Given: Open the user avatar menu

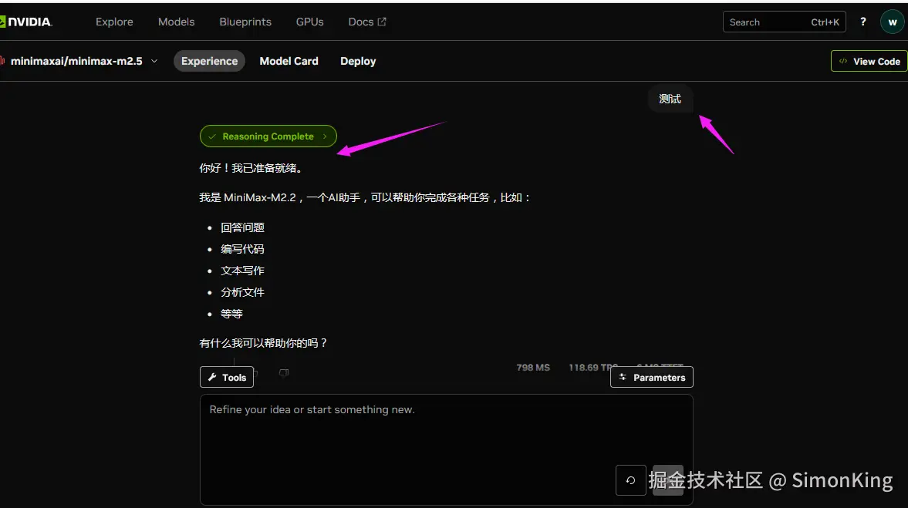Looking at the screenshot, I should [892, 22].
